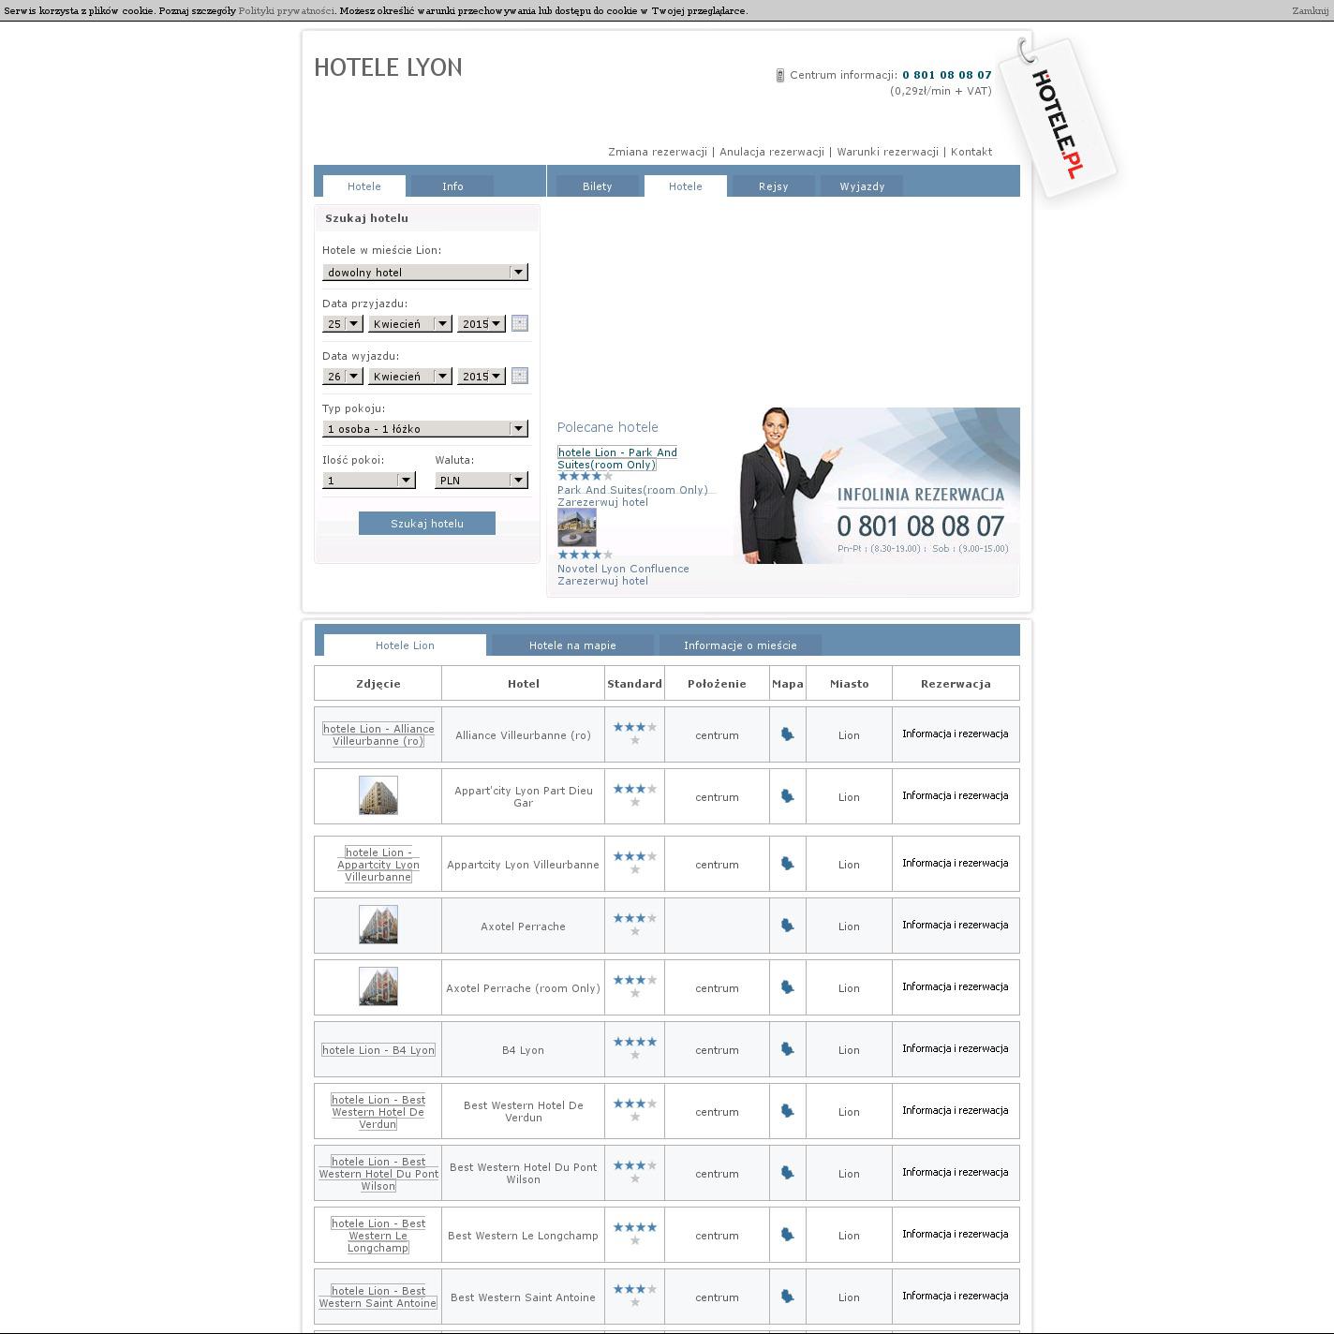Show map icon for B4 Lyon

(787, 1049)
